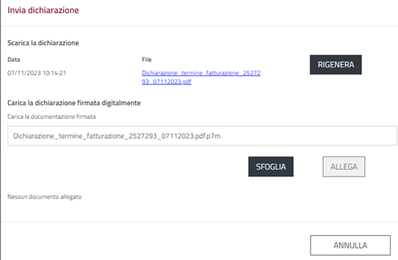
Task: Click the 'Carica la documentazione firmata' field label
Action: click(51, 117)
